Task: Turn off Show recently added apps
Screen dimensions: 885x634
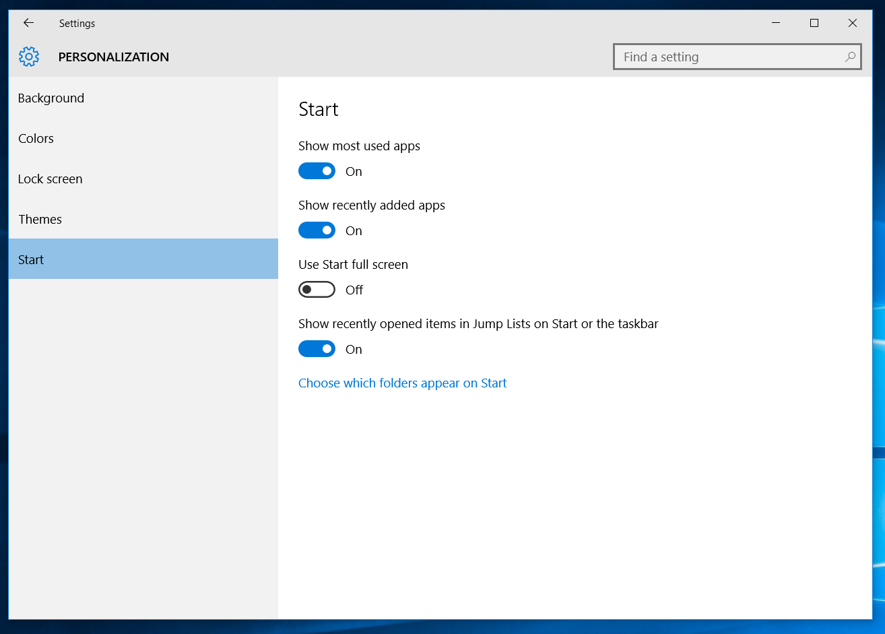Action: point(317,230)
